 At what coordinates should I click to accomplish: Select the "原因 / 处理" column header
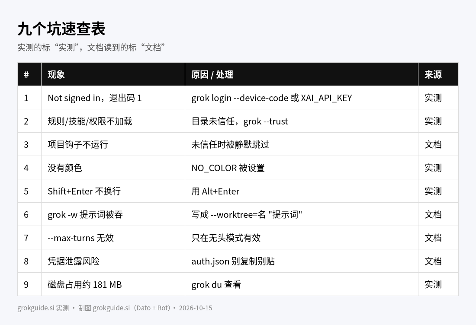(302, 74)
